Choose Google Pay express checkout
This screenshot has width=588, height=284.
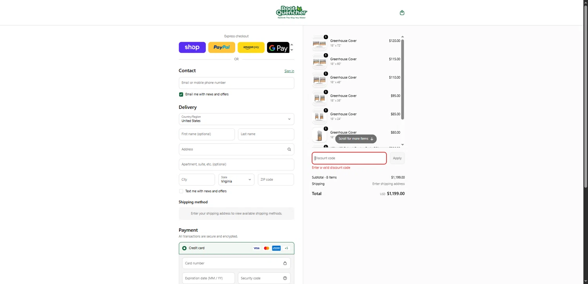(x=278, y=47)
